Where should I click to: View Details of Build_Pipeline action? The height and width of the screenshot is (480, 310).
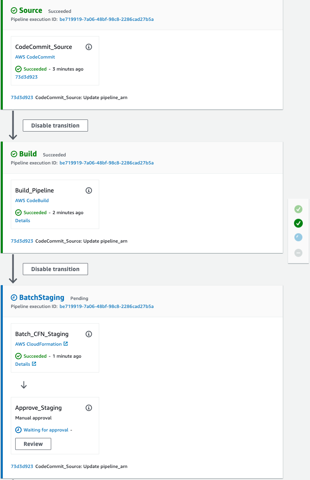pyautogui.click(x=23, y=221)
